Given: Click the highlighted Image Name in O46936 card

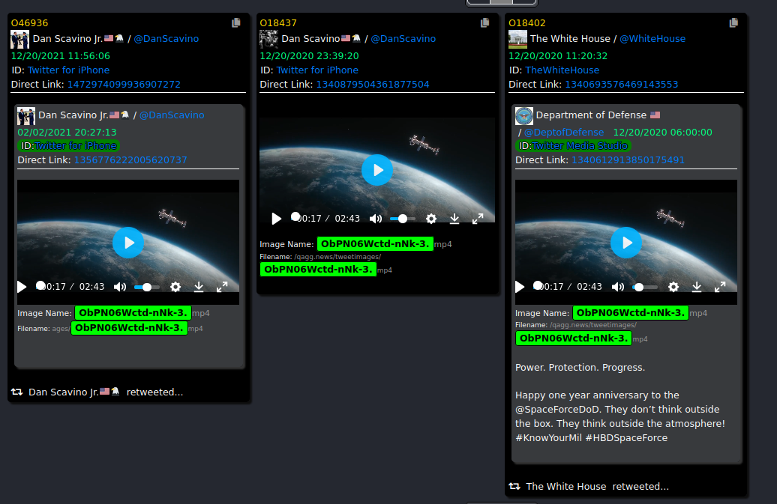Looking at the screenshot, I should (x=133, y=313).
